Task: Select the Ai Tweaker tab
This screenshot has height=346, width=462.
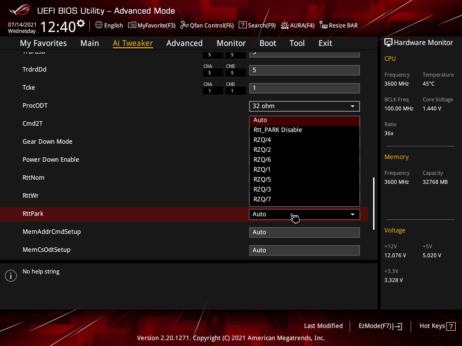Action: point(133,43)
